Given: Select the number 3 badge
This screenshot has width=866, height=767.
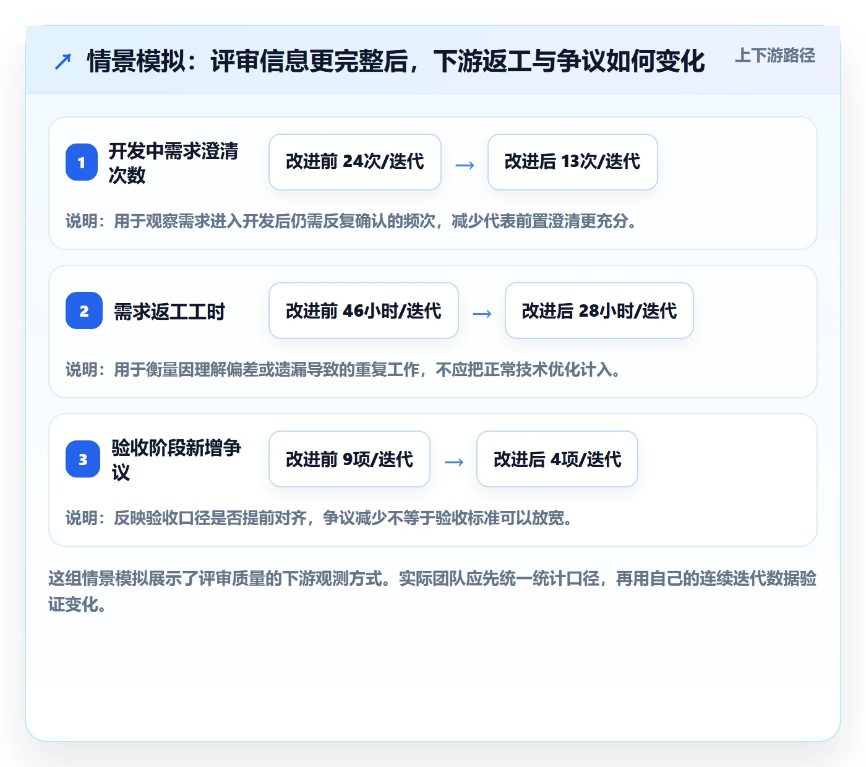Looking at the screenshot, I should pyautogui.click(x=83, y=459).
